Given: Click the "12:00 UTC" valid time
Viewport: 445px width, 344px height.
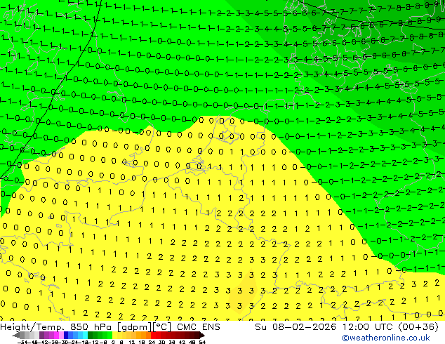Looking at the screenshot, I should point(368,327).
